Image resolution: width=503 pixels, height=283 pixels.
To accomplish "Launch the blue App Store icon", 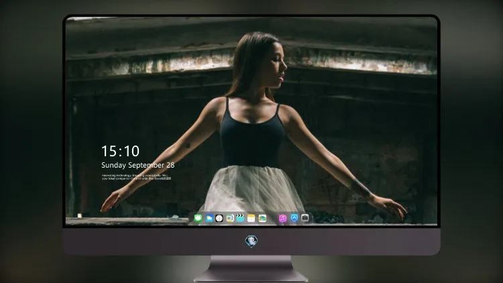I will [294, 218].
